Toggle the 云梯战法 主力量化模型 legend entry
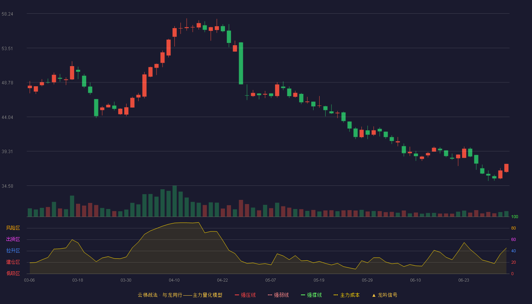This screenshot has height=304, width=532. 180,295
